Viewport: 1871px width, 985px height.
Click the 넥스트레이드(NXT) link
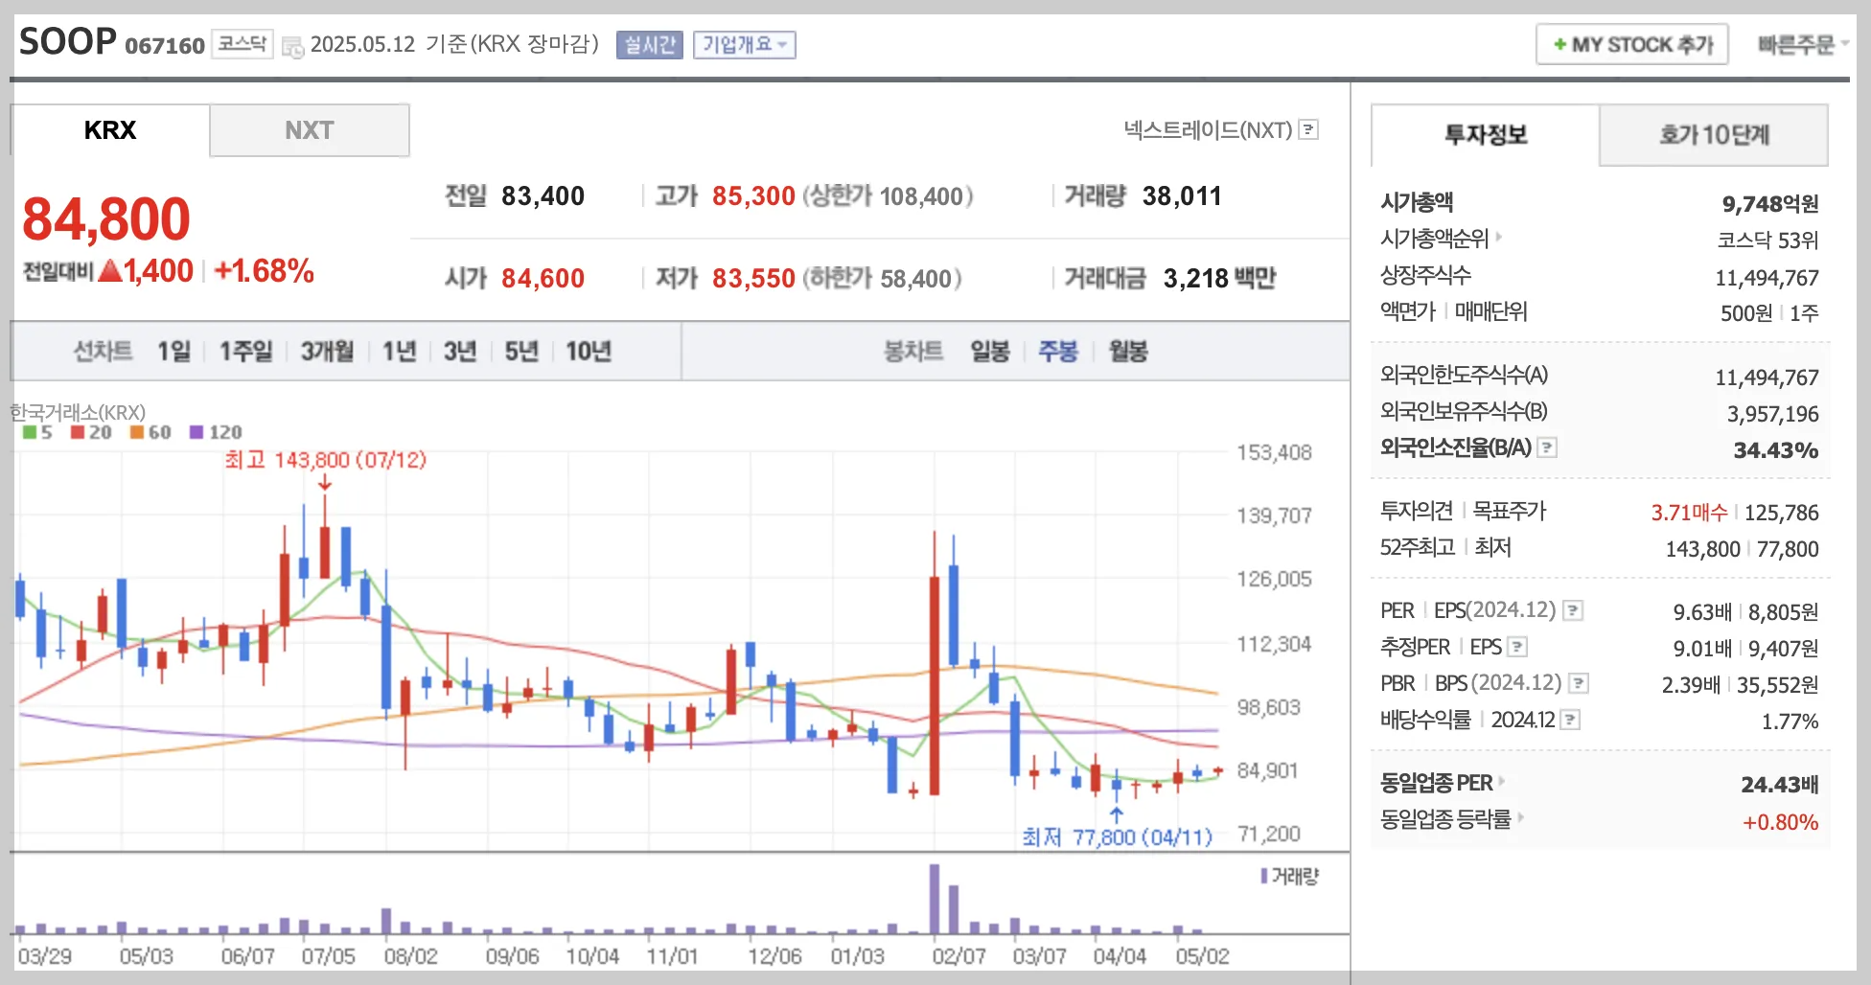click(1209, 129)
